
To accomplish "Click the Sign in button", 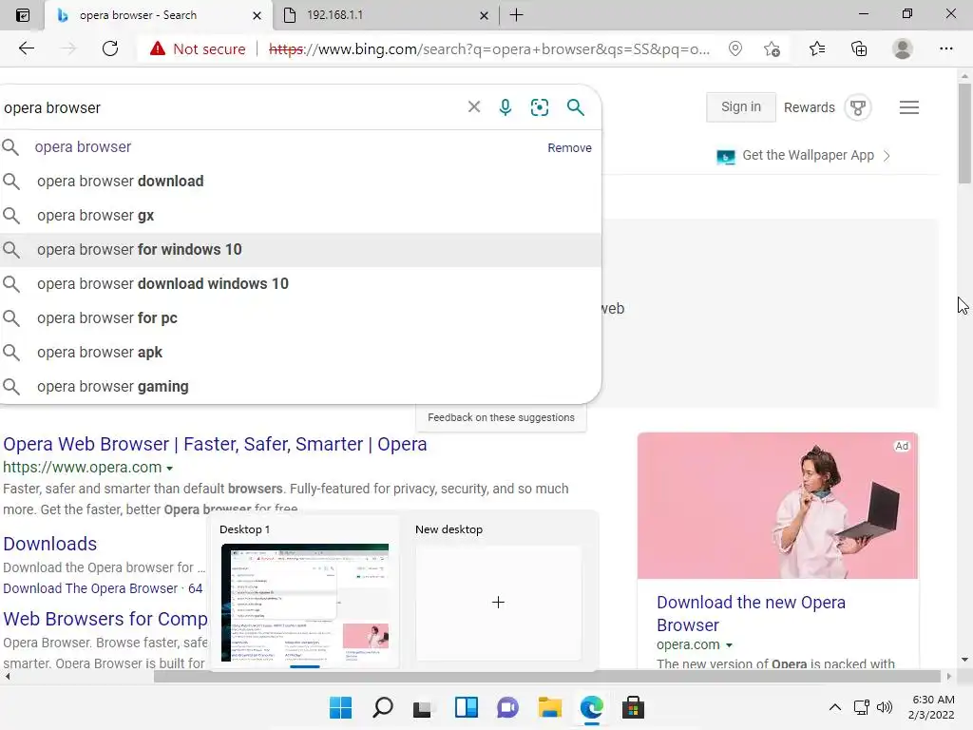I will [x=741, y=106].
